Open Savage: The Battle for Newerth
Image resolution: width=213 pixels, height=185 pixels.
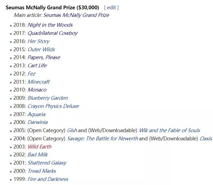(103, 139)
